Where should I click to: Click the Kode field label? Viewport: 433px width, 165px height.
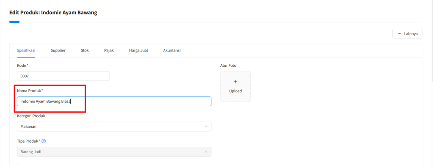pos(22,66)
